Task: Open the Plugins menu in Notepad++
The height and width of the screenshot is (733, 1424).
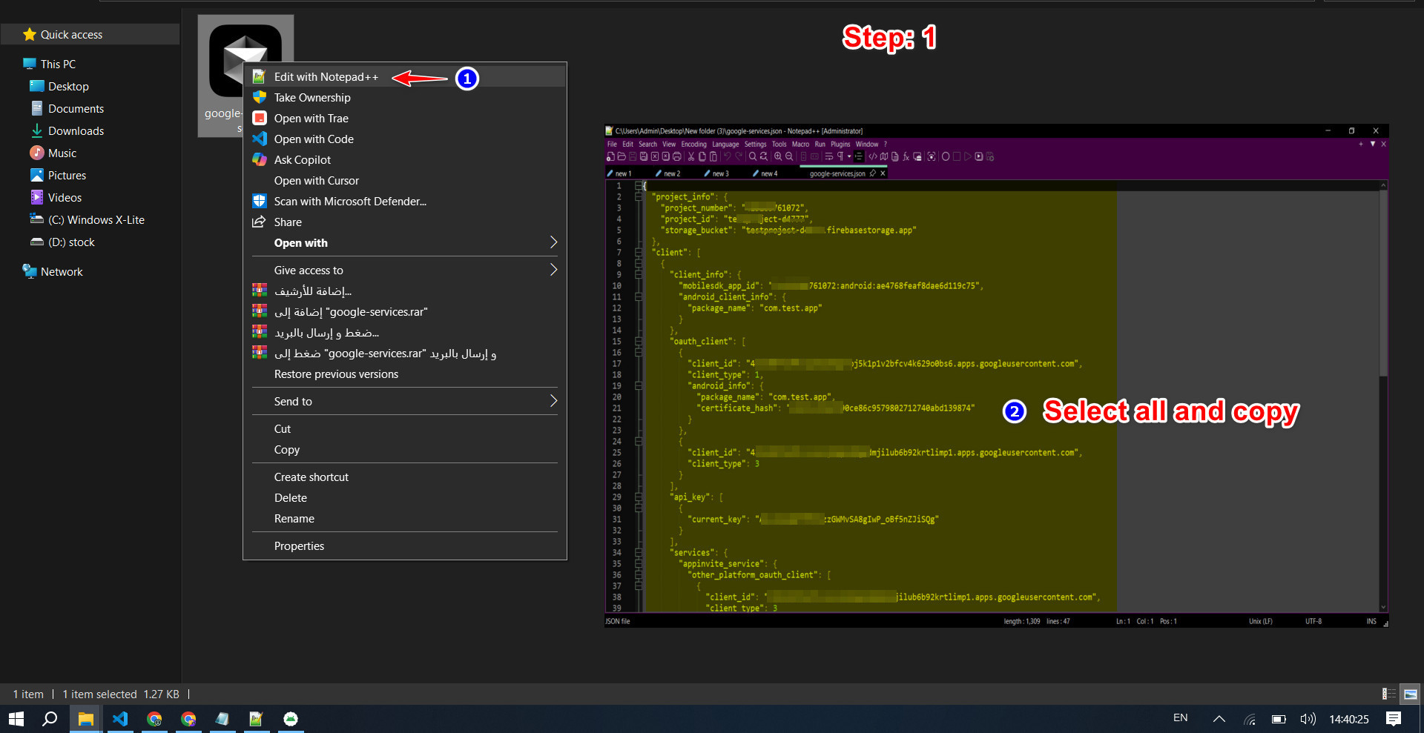Action: pos(840,145)
